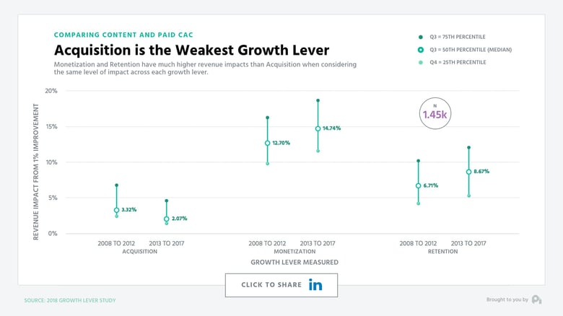Select the 2.07% acquisition median marker
563x316 pixels.
coord(166,219)
